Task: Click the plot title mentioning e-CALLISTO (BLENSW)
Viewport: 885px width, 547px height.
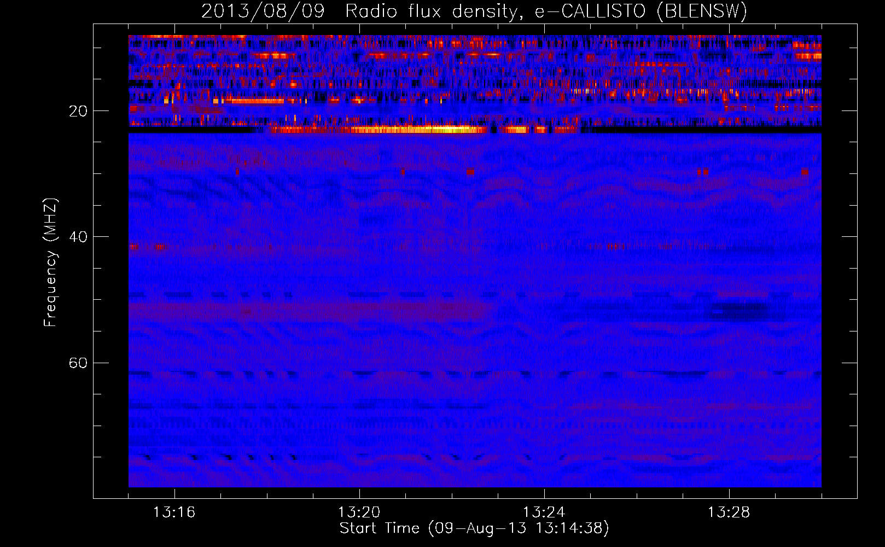Action: click(474, 11)
